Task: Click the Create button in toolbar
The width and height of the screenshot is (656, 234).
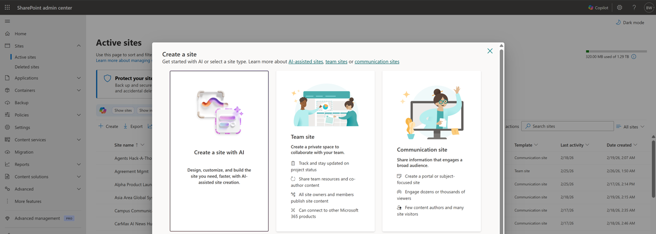Action: click(108, 126)
